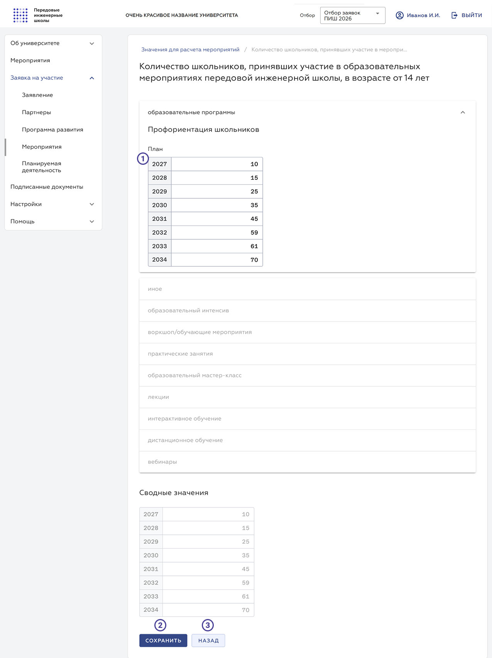Click the dotted school logo icon

(x=20, y=15)
